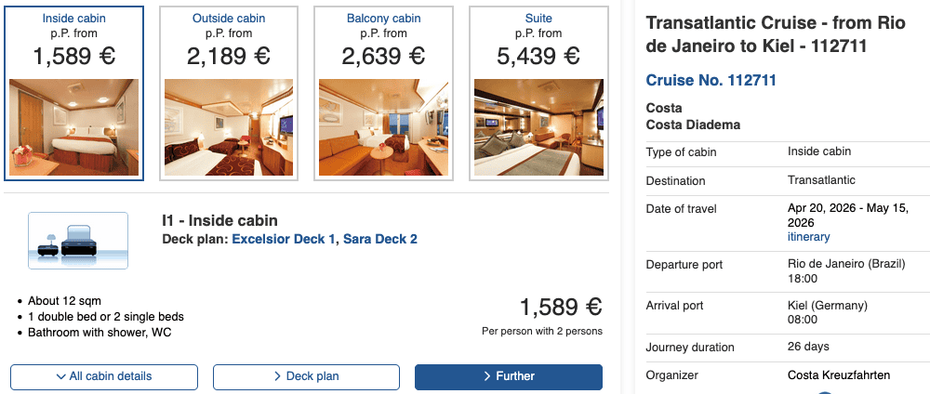Image resolution: width=930 pixels, height=394 pixels.
Task: Switch to the Outside cabin option
Action: point(228,19)
